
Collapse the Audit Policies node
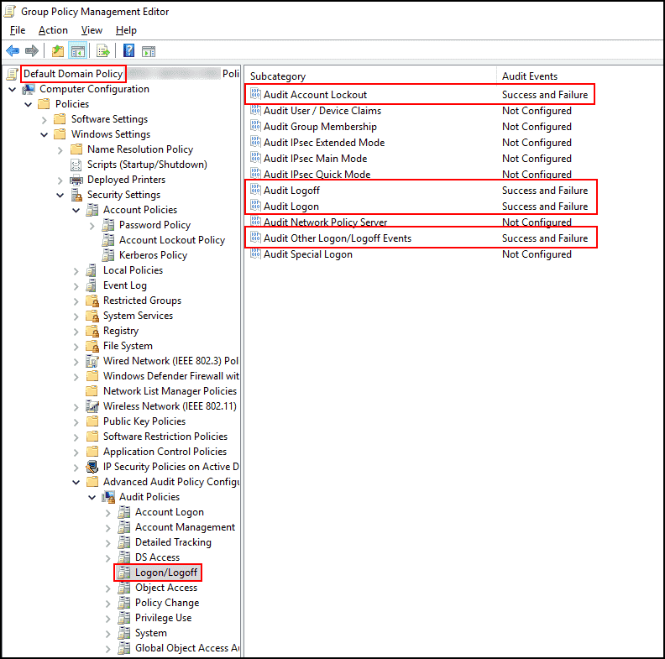(92, 498)
